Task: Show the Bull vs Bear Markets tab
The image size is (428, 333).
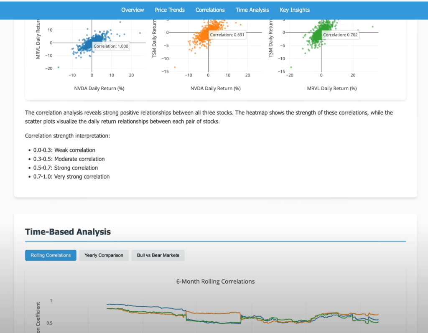Action: [158, 255]
